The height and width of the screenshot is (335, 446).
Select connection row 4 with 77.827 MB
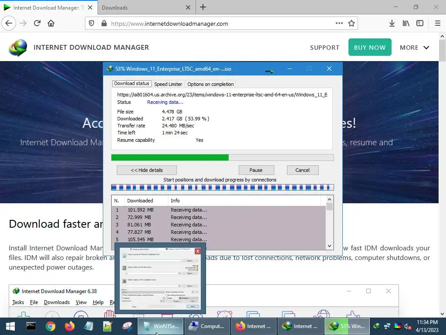click(x=219, y=232)
